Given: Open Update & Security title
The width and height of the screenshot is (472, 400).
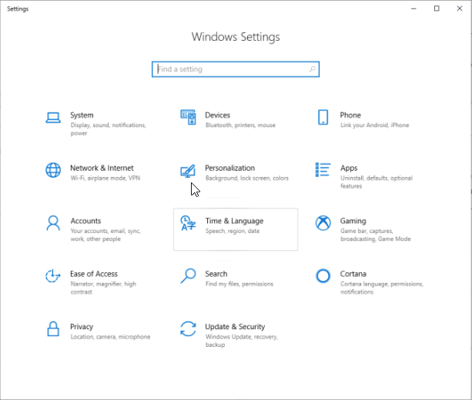Looking at the screenshot, I should (235, 327).
